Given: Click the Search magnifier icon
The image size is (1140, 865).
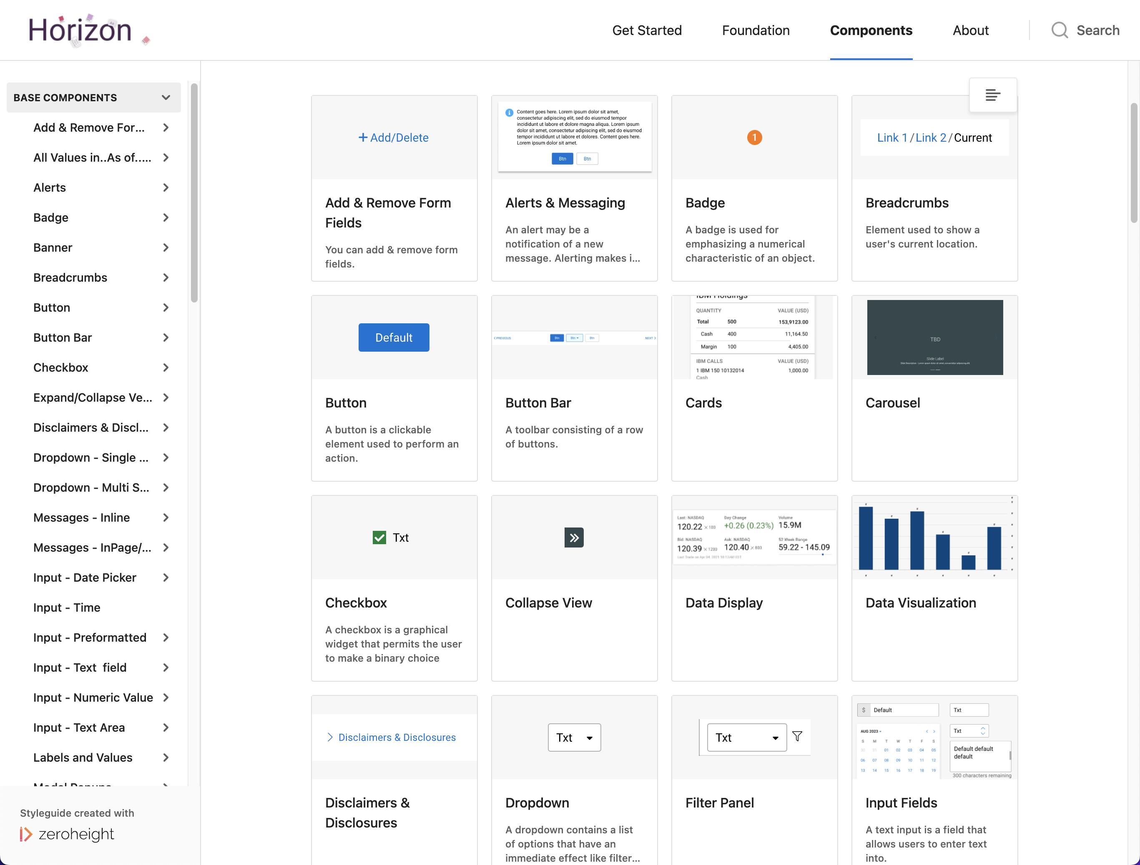Looking at the screenshot, I should click(x=1059, y=30).
